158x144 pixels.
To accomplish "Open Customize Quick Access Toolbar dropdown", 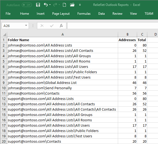I will click(80, 5).
